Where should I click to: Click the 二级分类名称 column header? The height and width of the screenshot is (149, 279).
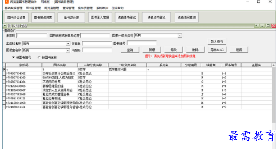click(x=127, y=65)
